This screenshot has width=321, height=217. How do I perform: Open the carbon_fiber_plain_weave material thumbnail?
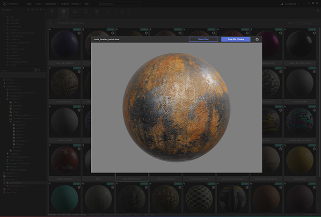(300, 44)
